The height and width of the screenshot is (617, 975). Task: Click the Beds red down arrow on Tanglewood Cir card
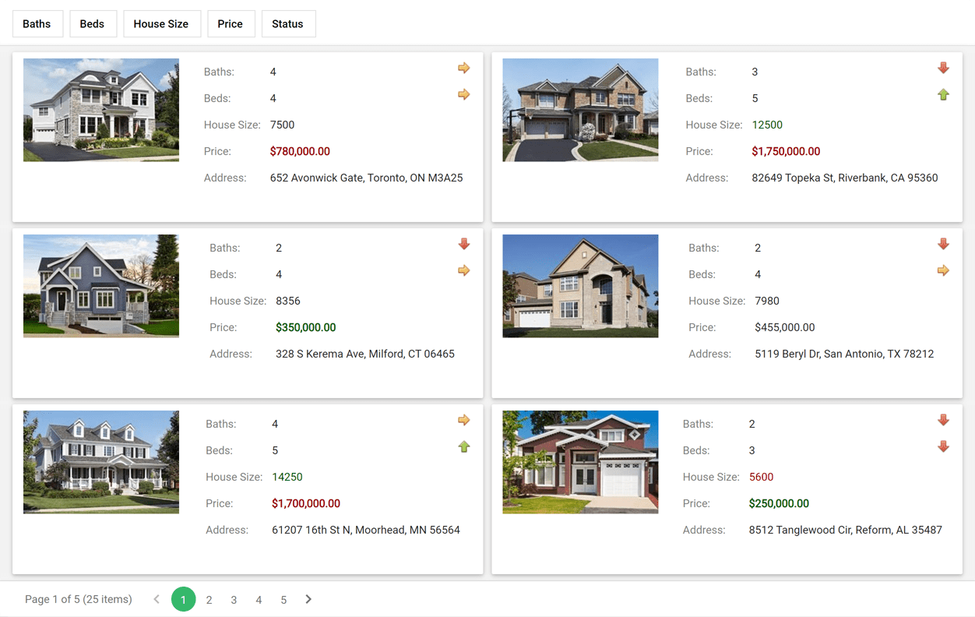(943, 447)
